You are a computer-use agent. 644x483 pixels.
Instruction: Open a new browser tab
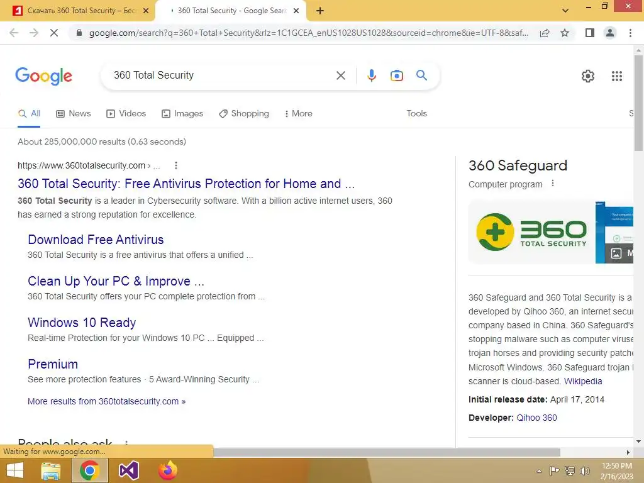click(320, 11)
